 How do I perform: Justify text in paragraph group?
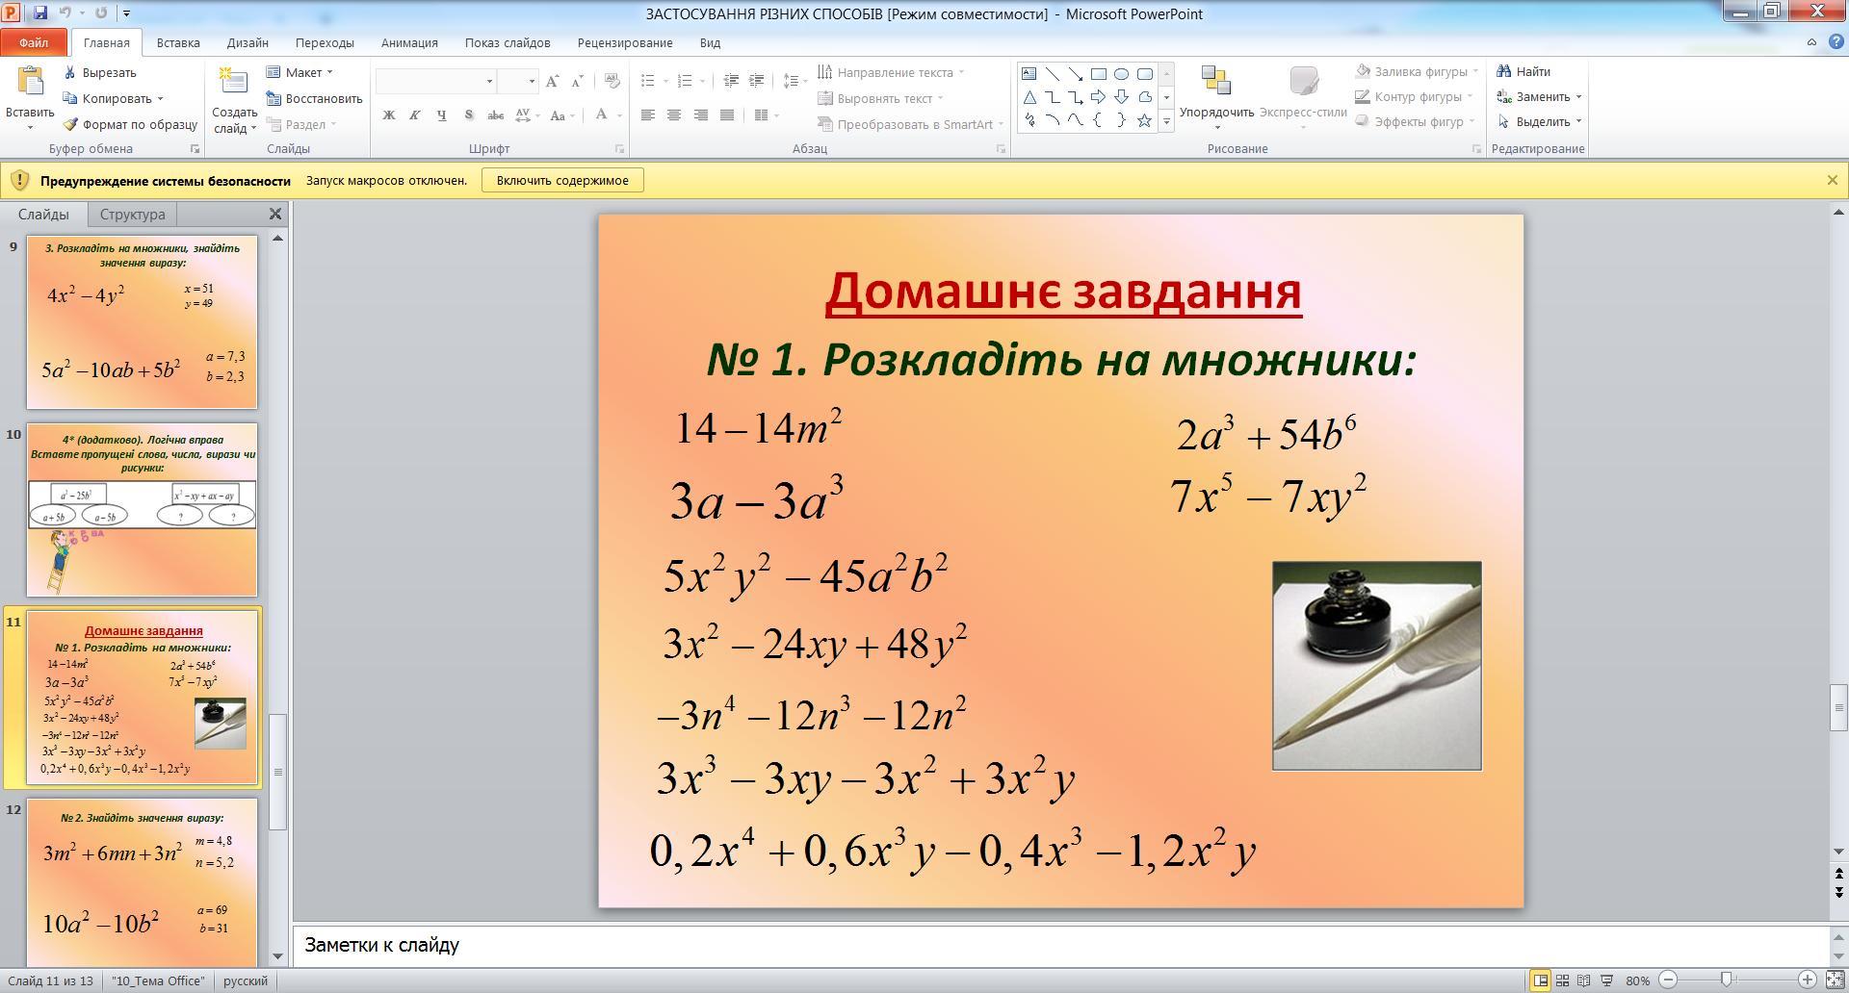point(727,115)
